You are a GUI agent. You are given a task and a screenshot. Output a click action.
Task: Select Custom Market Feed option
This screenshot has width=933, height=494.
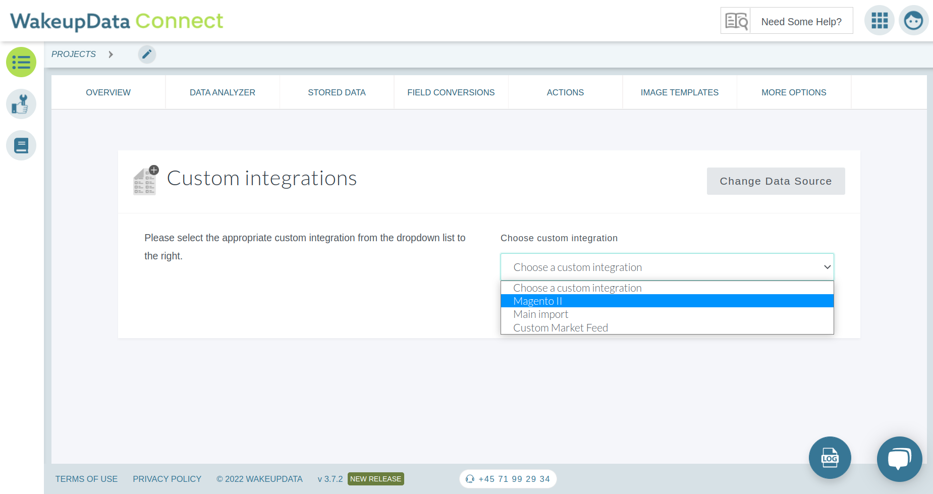click(667, 327)
